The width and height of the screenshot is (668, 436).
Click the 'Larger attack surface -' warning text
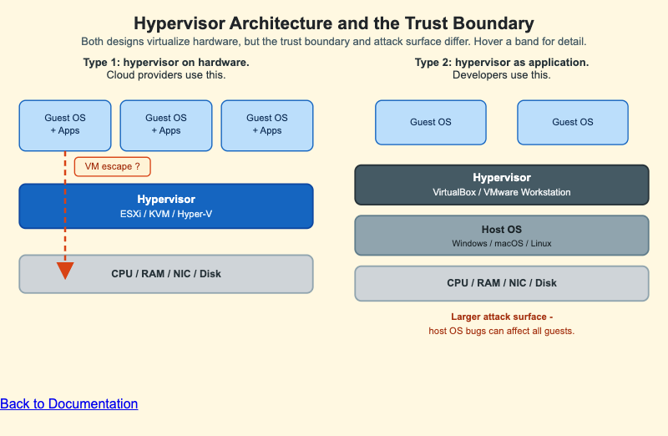coord(502,317)
